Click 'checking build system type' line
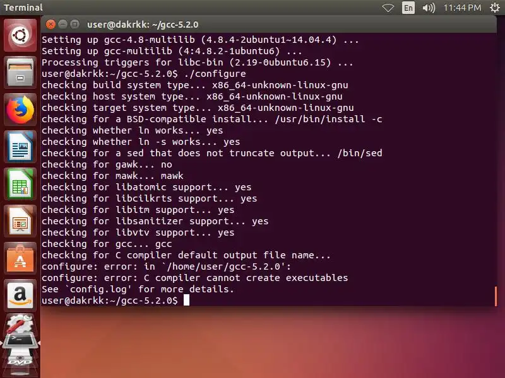The height and width of the screenshot is (378, 505). (x=195, y=85)
